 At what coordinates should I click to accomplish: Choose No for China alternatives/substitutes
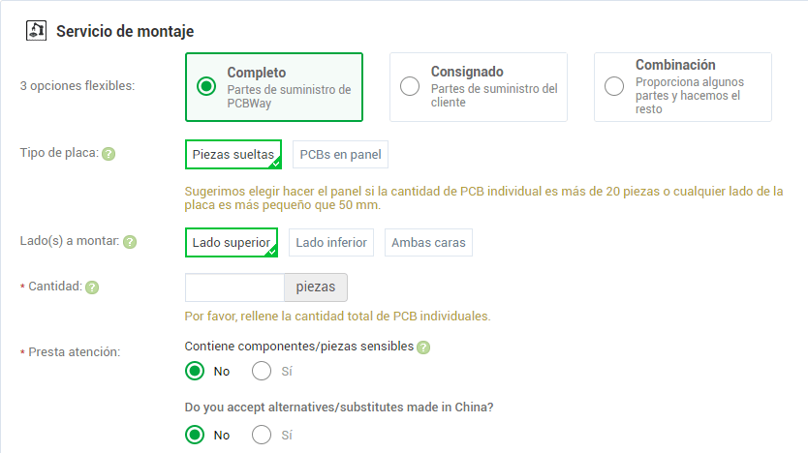pos(195,435)
